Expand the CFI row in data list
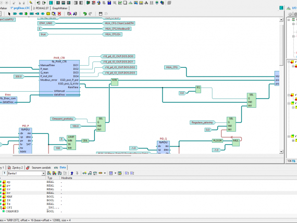 pyautogui.click(x=1, y=208)
